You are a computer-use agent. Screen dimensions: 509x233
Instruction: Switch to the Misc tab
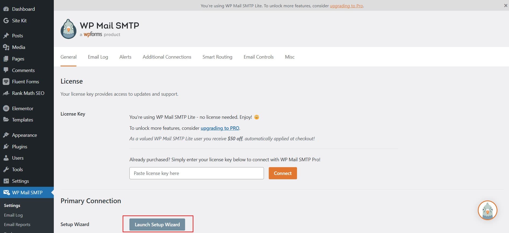290,57
